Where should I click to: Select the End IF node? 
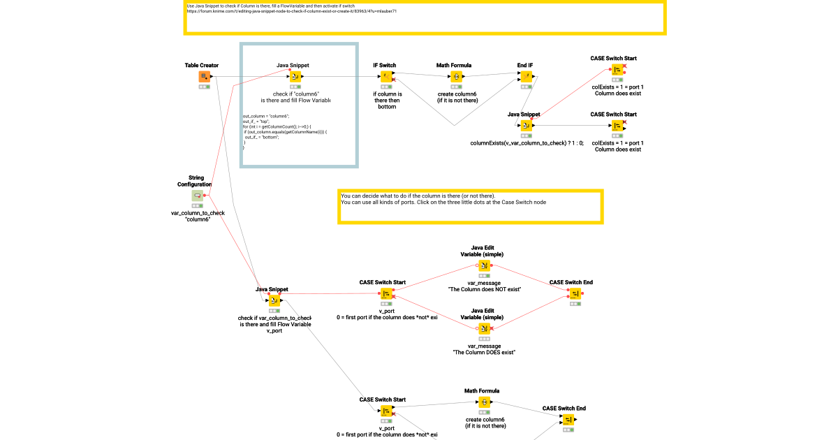click(x=526, y=76)
